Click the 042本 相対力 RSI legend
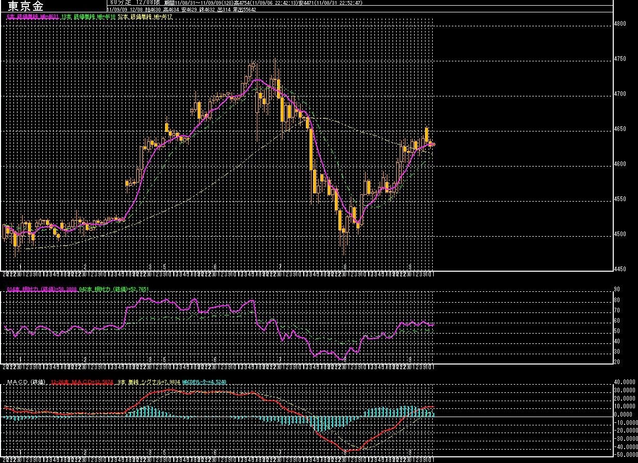 coord(114,289)
